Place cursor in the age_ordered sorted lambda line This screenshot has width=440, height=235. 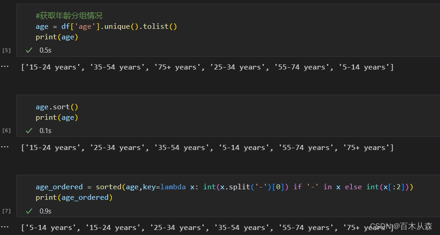(x=224, y=187)
